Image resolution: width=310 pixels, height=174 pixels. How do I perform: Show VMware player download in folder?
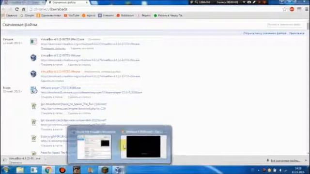coord(52,97)
